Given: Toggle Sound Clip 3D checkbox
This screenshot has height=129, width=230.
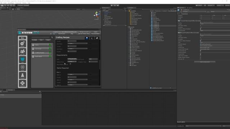Looking at the screenshot, I should [201, 51].
